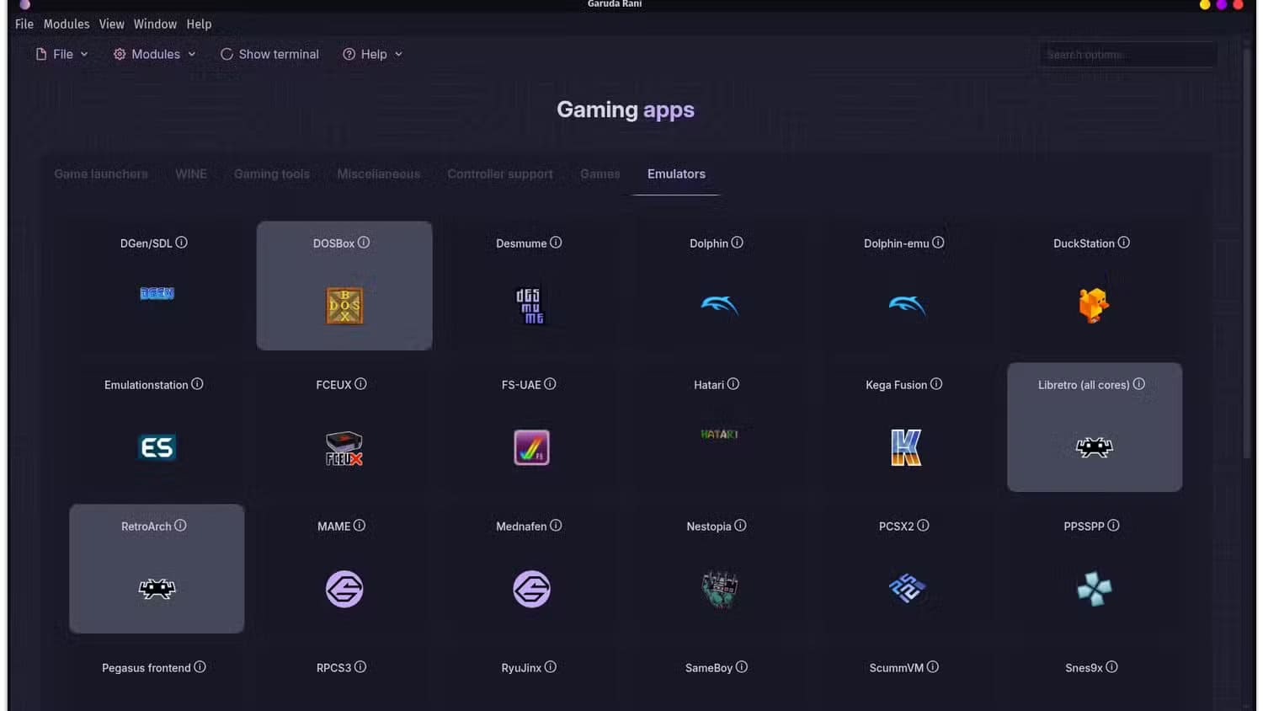The height and width of the screenshot is (711, 1263).
Task: Open info icon beside RetroArch
Action: tap(180, 526)
